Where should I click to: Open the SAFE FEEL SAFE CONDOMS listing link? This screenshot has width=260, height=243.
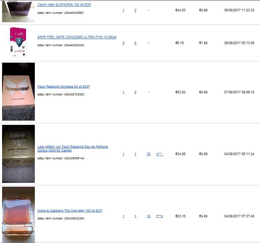pos(77,37)
